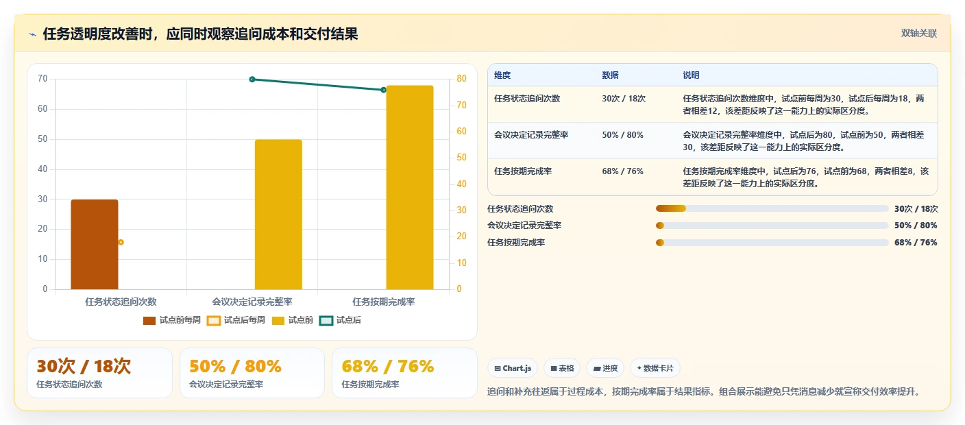Open the 50% / 80% data card
965x425 pixels.
pos(252,373)
